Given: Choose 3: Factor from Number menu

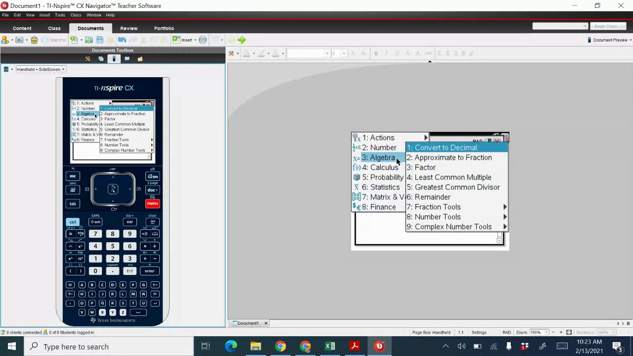Looking at the screenshot, I should click(x=456, y=167).
